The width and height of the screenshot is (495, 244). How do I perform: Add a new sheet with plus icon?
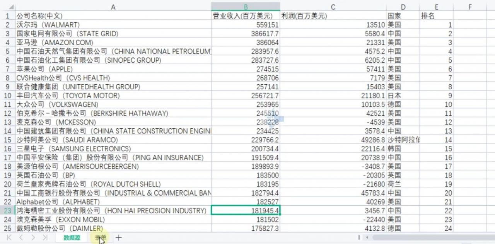(119, 237)
